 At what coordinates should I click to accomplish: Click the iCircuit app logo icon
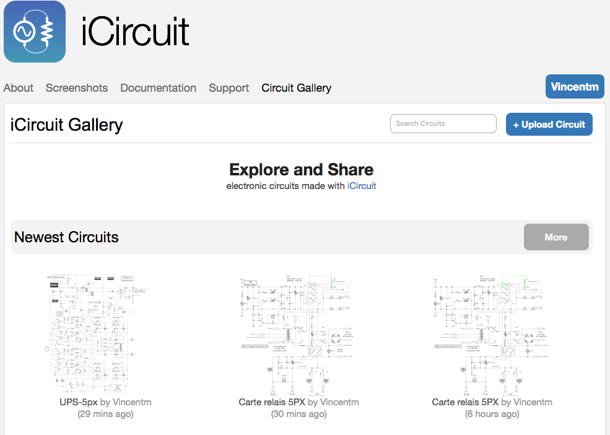[35, 32]
